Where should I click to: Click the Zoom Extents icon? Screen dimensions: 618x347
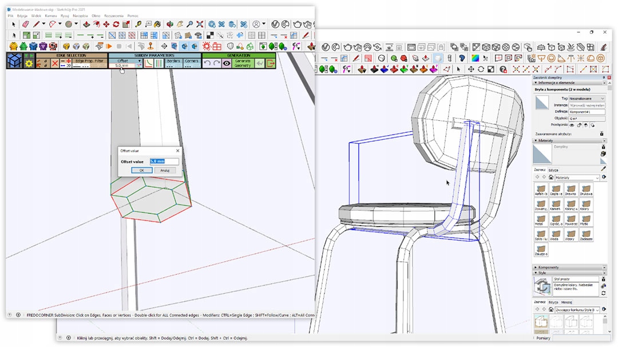pos(200,25)
